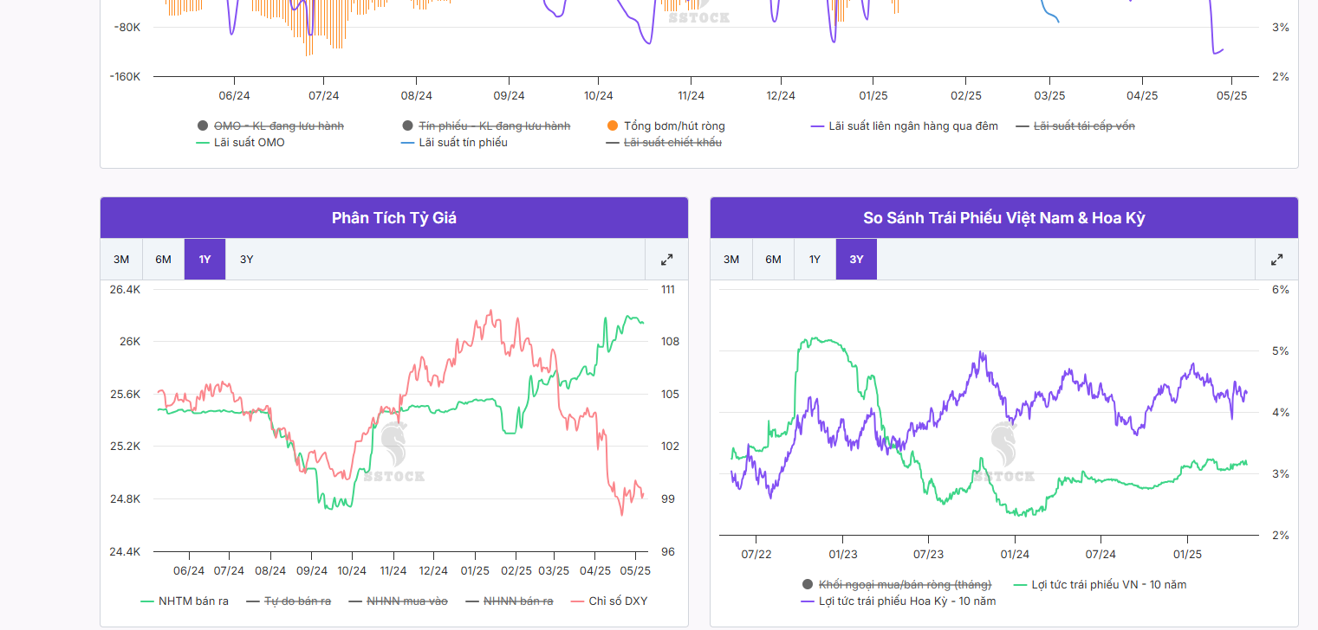Hide Lãi suất liên ngân hàng qua đêm
The height and width of the screenshot is (630, 1318).
(912, 126)
